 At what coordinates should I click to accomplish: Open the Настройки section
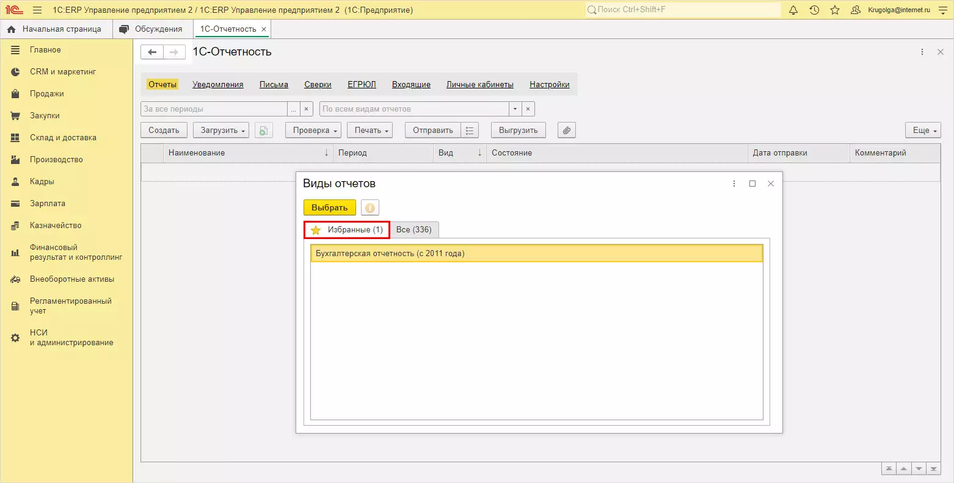(x=550, y=85)
